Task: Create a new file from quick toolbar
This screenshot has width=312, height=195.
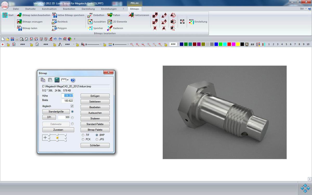Action: [x=3, y=39]
